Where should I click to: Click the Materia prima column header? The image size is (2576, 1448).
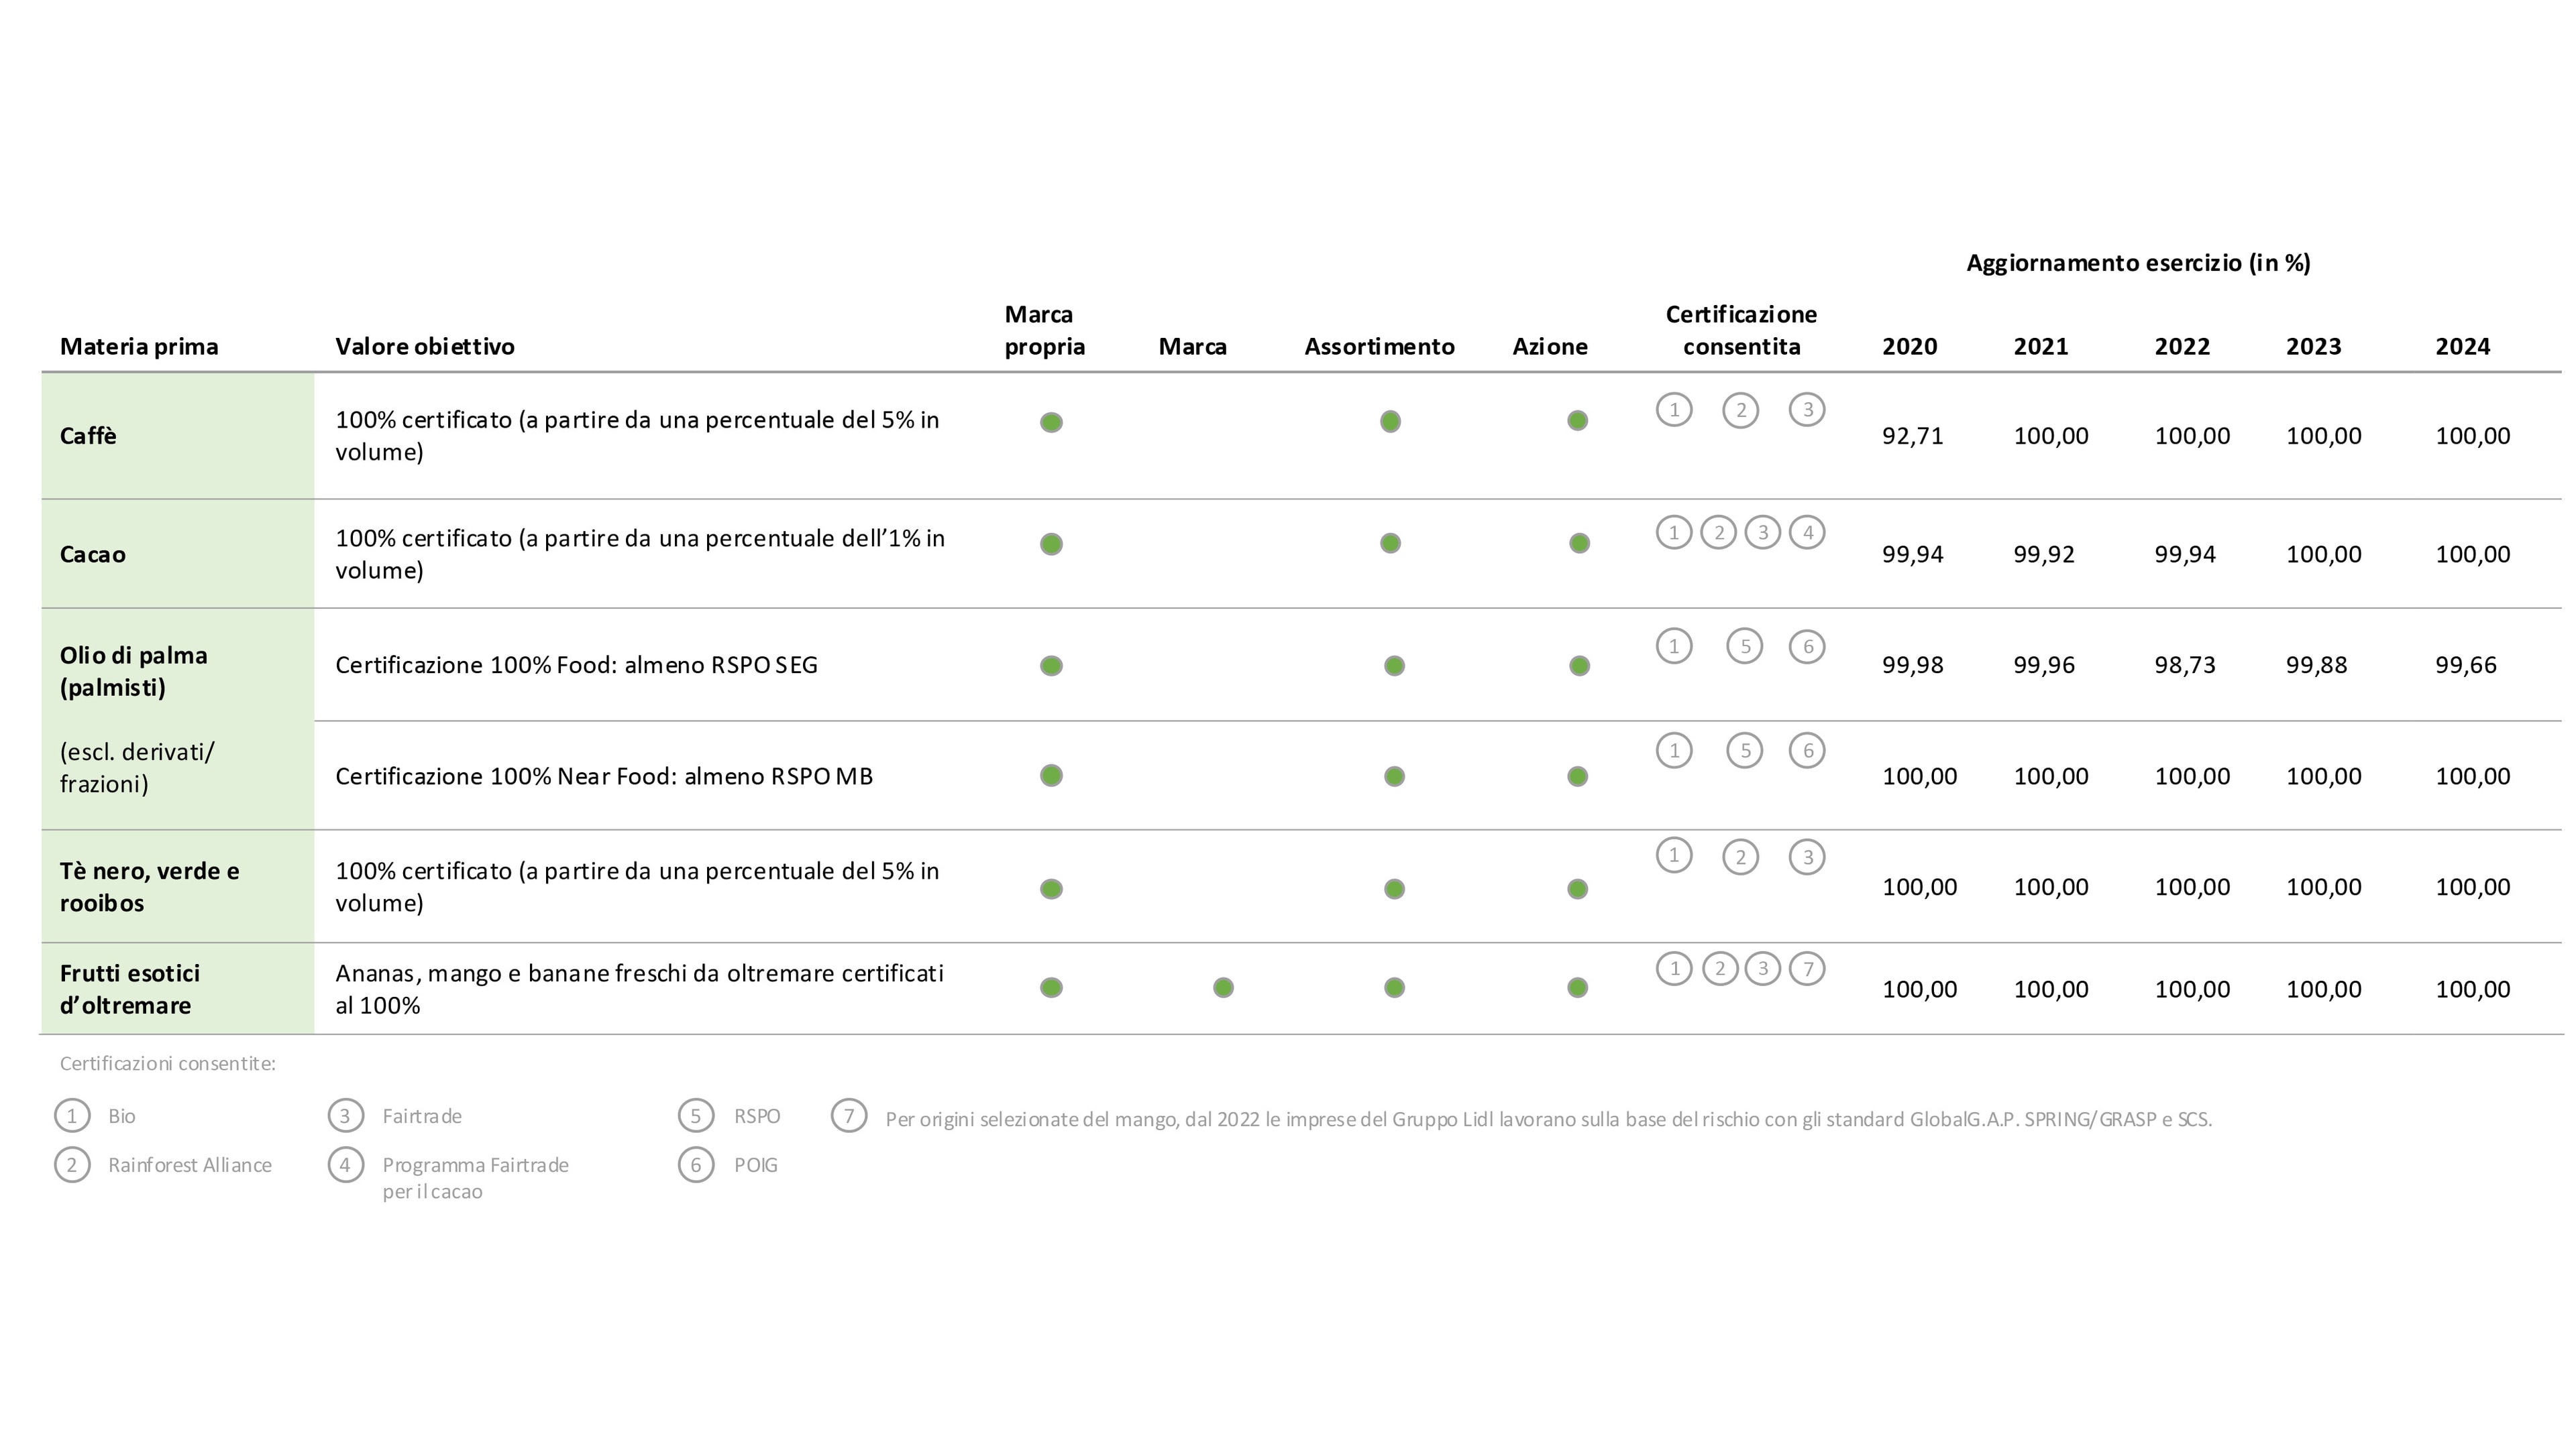point(139,347)
